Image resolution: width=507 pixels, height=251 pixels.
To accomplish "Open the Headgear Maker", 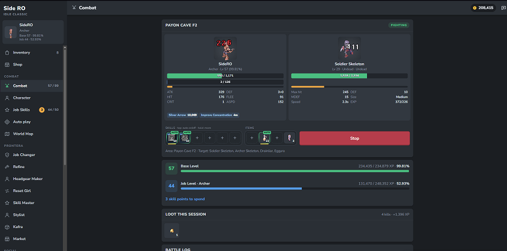I will coord(32,179).
